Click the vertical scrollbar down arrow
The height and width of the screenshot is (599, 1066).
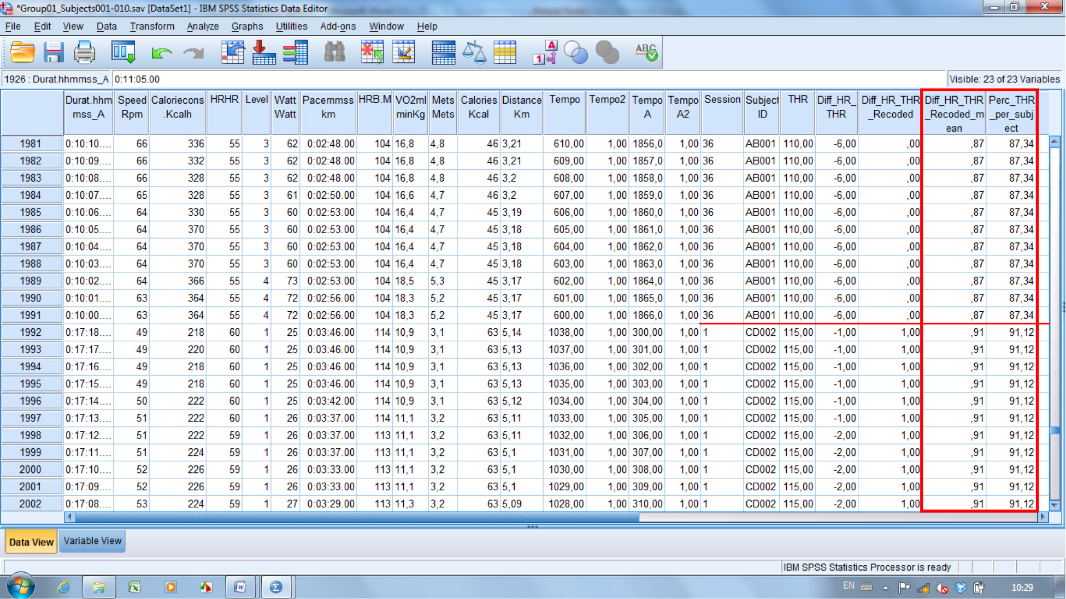[1055, 505]
